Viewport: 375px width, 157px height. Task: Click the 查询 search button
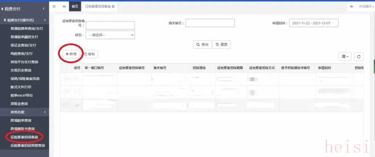click(x=202, y=44)
